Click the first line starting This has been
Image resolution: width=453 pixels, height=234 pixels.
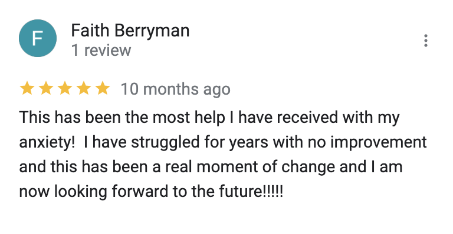pyautogui.click(x=209, y=118)
